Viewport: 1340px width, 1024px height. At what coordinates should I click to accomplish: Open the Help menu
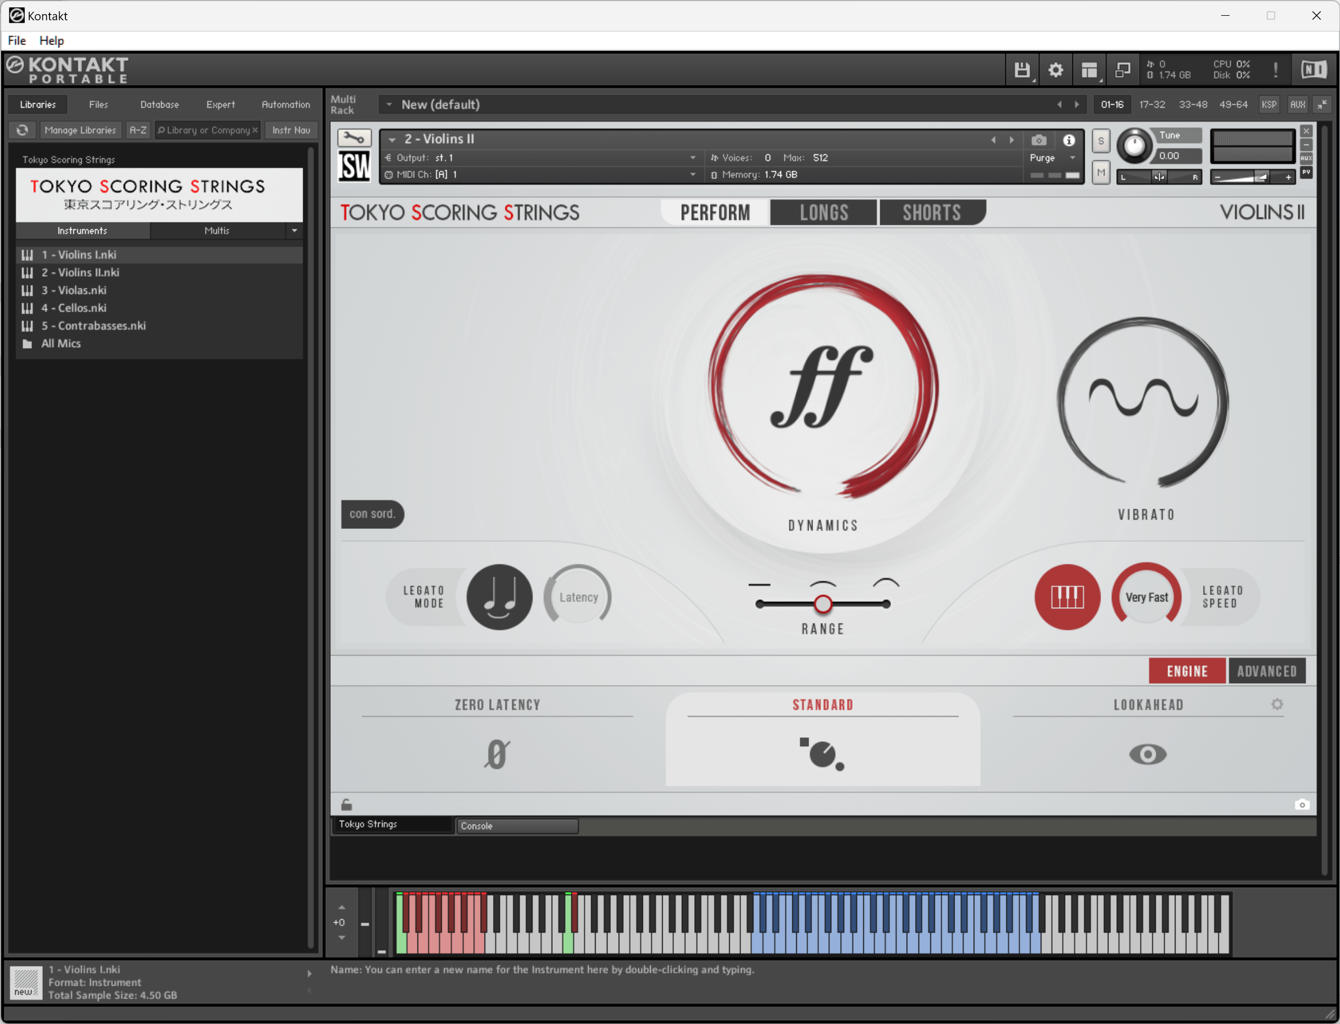click(x=51, y=41)
